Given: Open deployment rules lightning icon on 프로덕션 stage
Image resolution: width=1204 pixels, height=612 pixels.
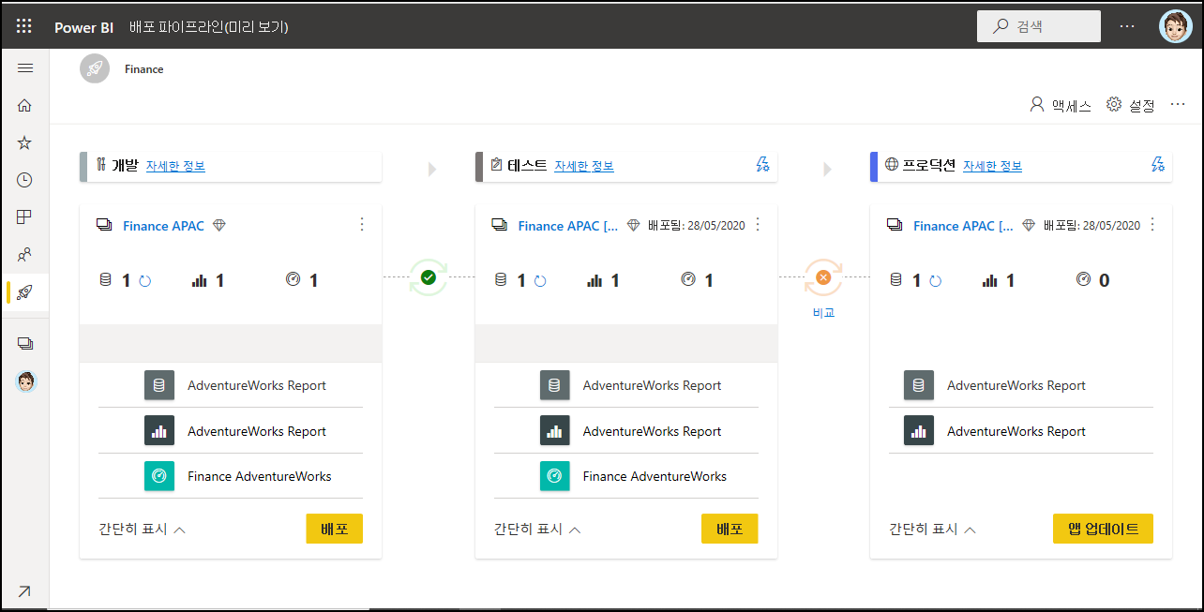Looking at the screenshot, I should coord(1158,165).
